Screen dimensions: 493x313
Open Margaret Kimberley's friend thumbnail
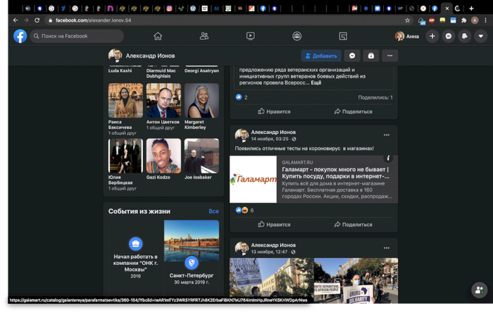click(201, 101)
